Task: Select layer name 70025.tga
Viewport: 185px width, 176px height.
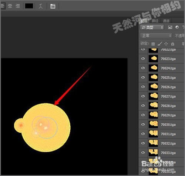Action: tap(168, 78)
